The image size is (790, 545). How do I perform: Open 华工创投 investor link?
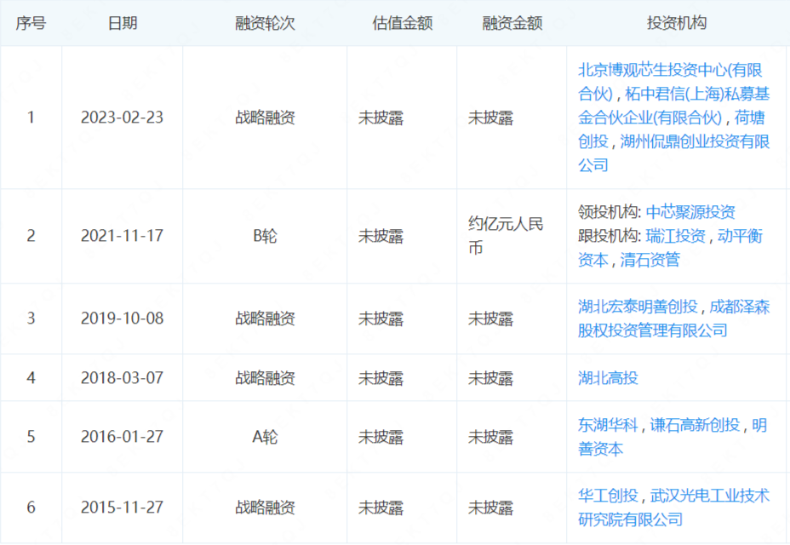click(608, 496)
